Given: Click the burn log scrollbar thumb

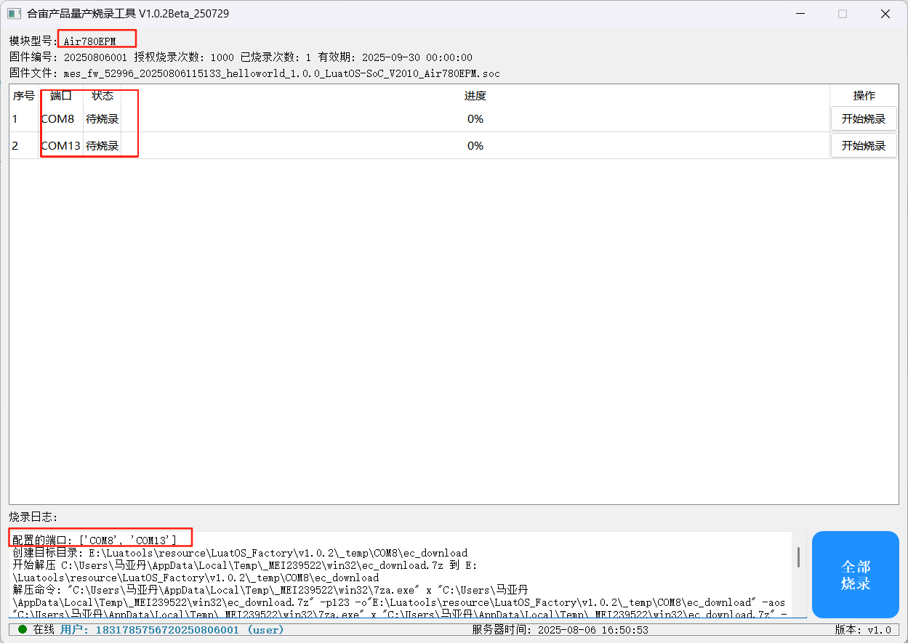Looking at the screenshot, I should tap(799, 557).
